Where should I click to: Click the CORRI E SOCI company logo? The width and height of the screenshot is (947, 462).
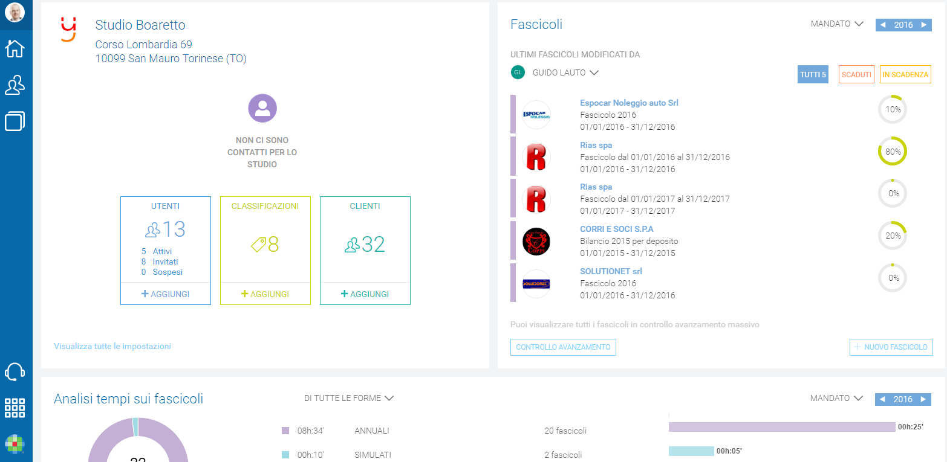click(536, 242)
